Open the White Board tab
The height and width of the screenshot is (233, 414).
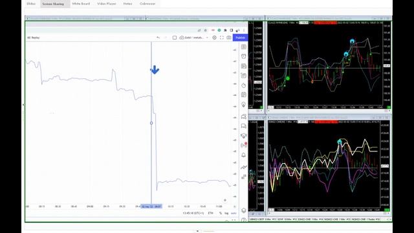81,4
